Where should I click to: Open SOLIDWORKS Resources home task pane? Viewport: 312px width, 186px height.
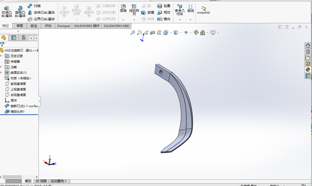click(308, 45)
